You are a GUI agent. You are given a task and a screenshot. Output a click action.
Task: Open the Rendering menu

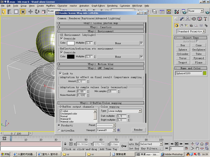click(x=112, y=6)
